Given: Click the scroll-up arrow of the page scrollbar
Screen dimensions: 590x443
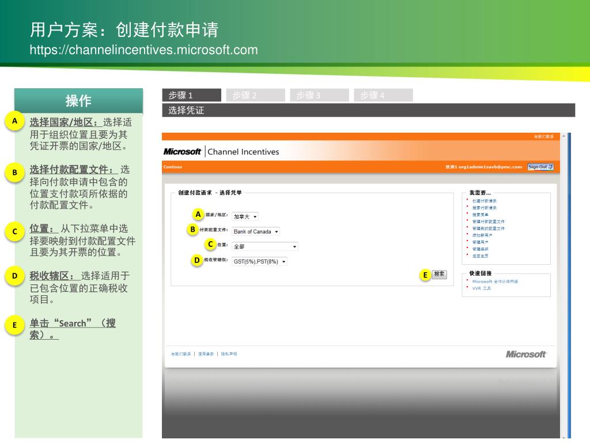Looking at the screenshot, I should click(x=563, y=136).
